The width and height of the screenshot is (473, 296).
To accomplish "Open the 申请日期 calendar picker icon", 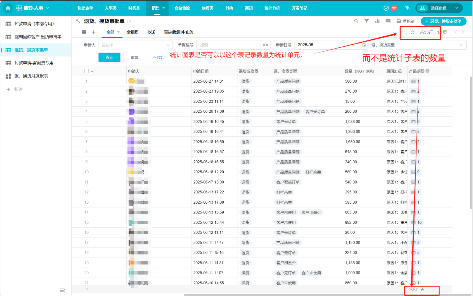I will click(364, 45).
